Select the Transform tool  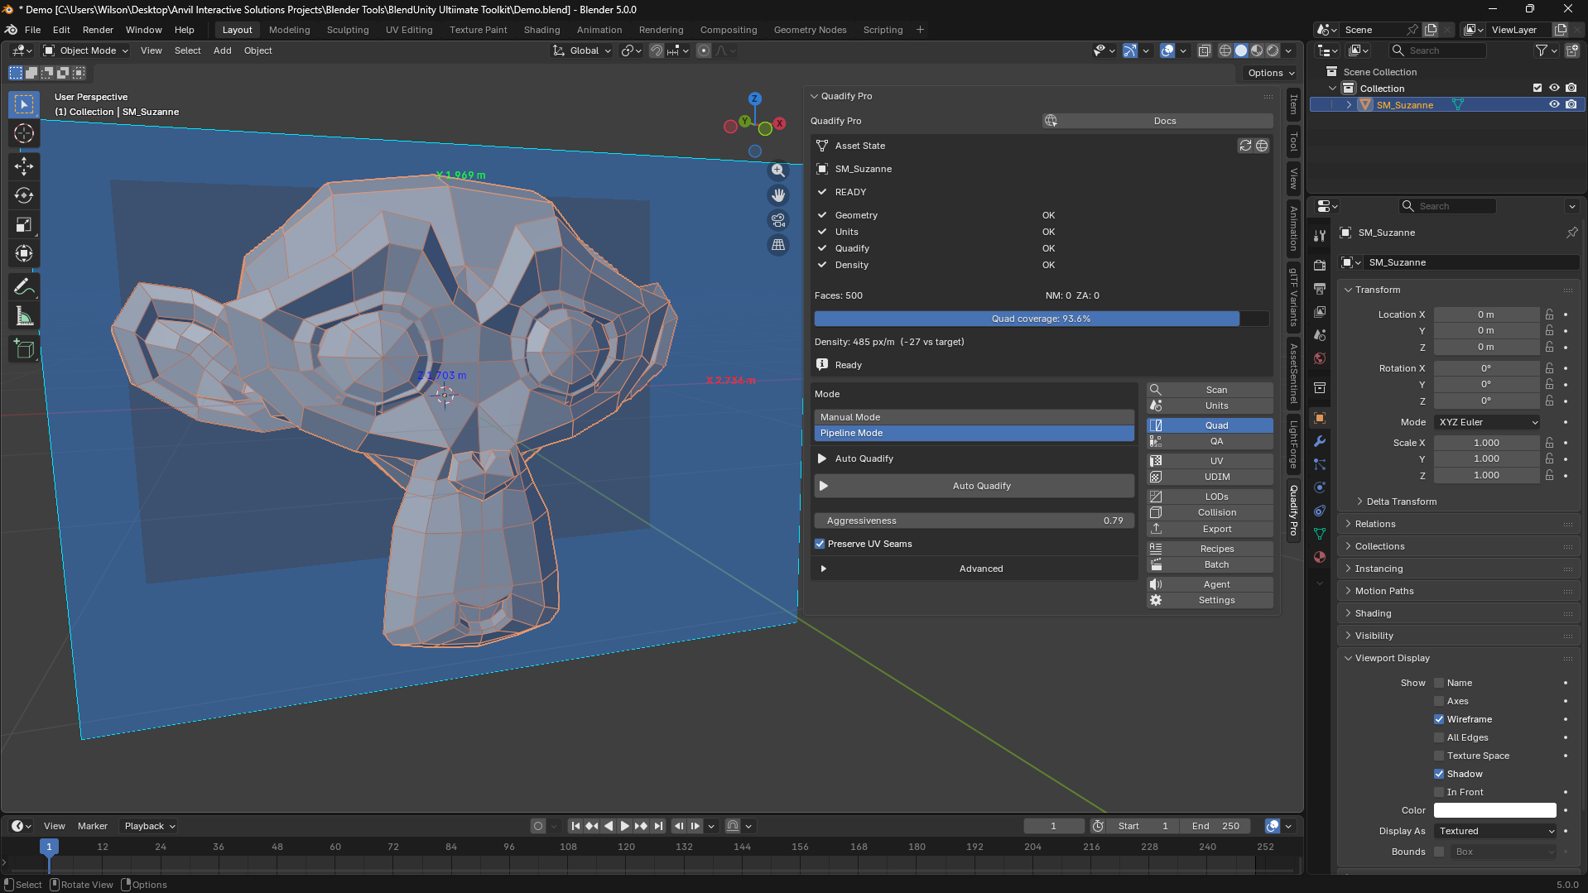[x=24, y=253]
